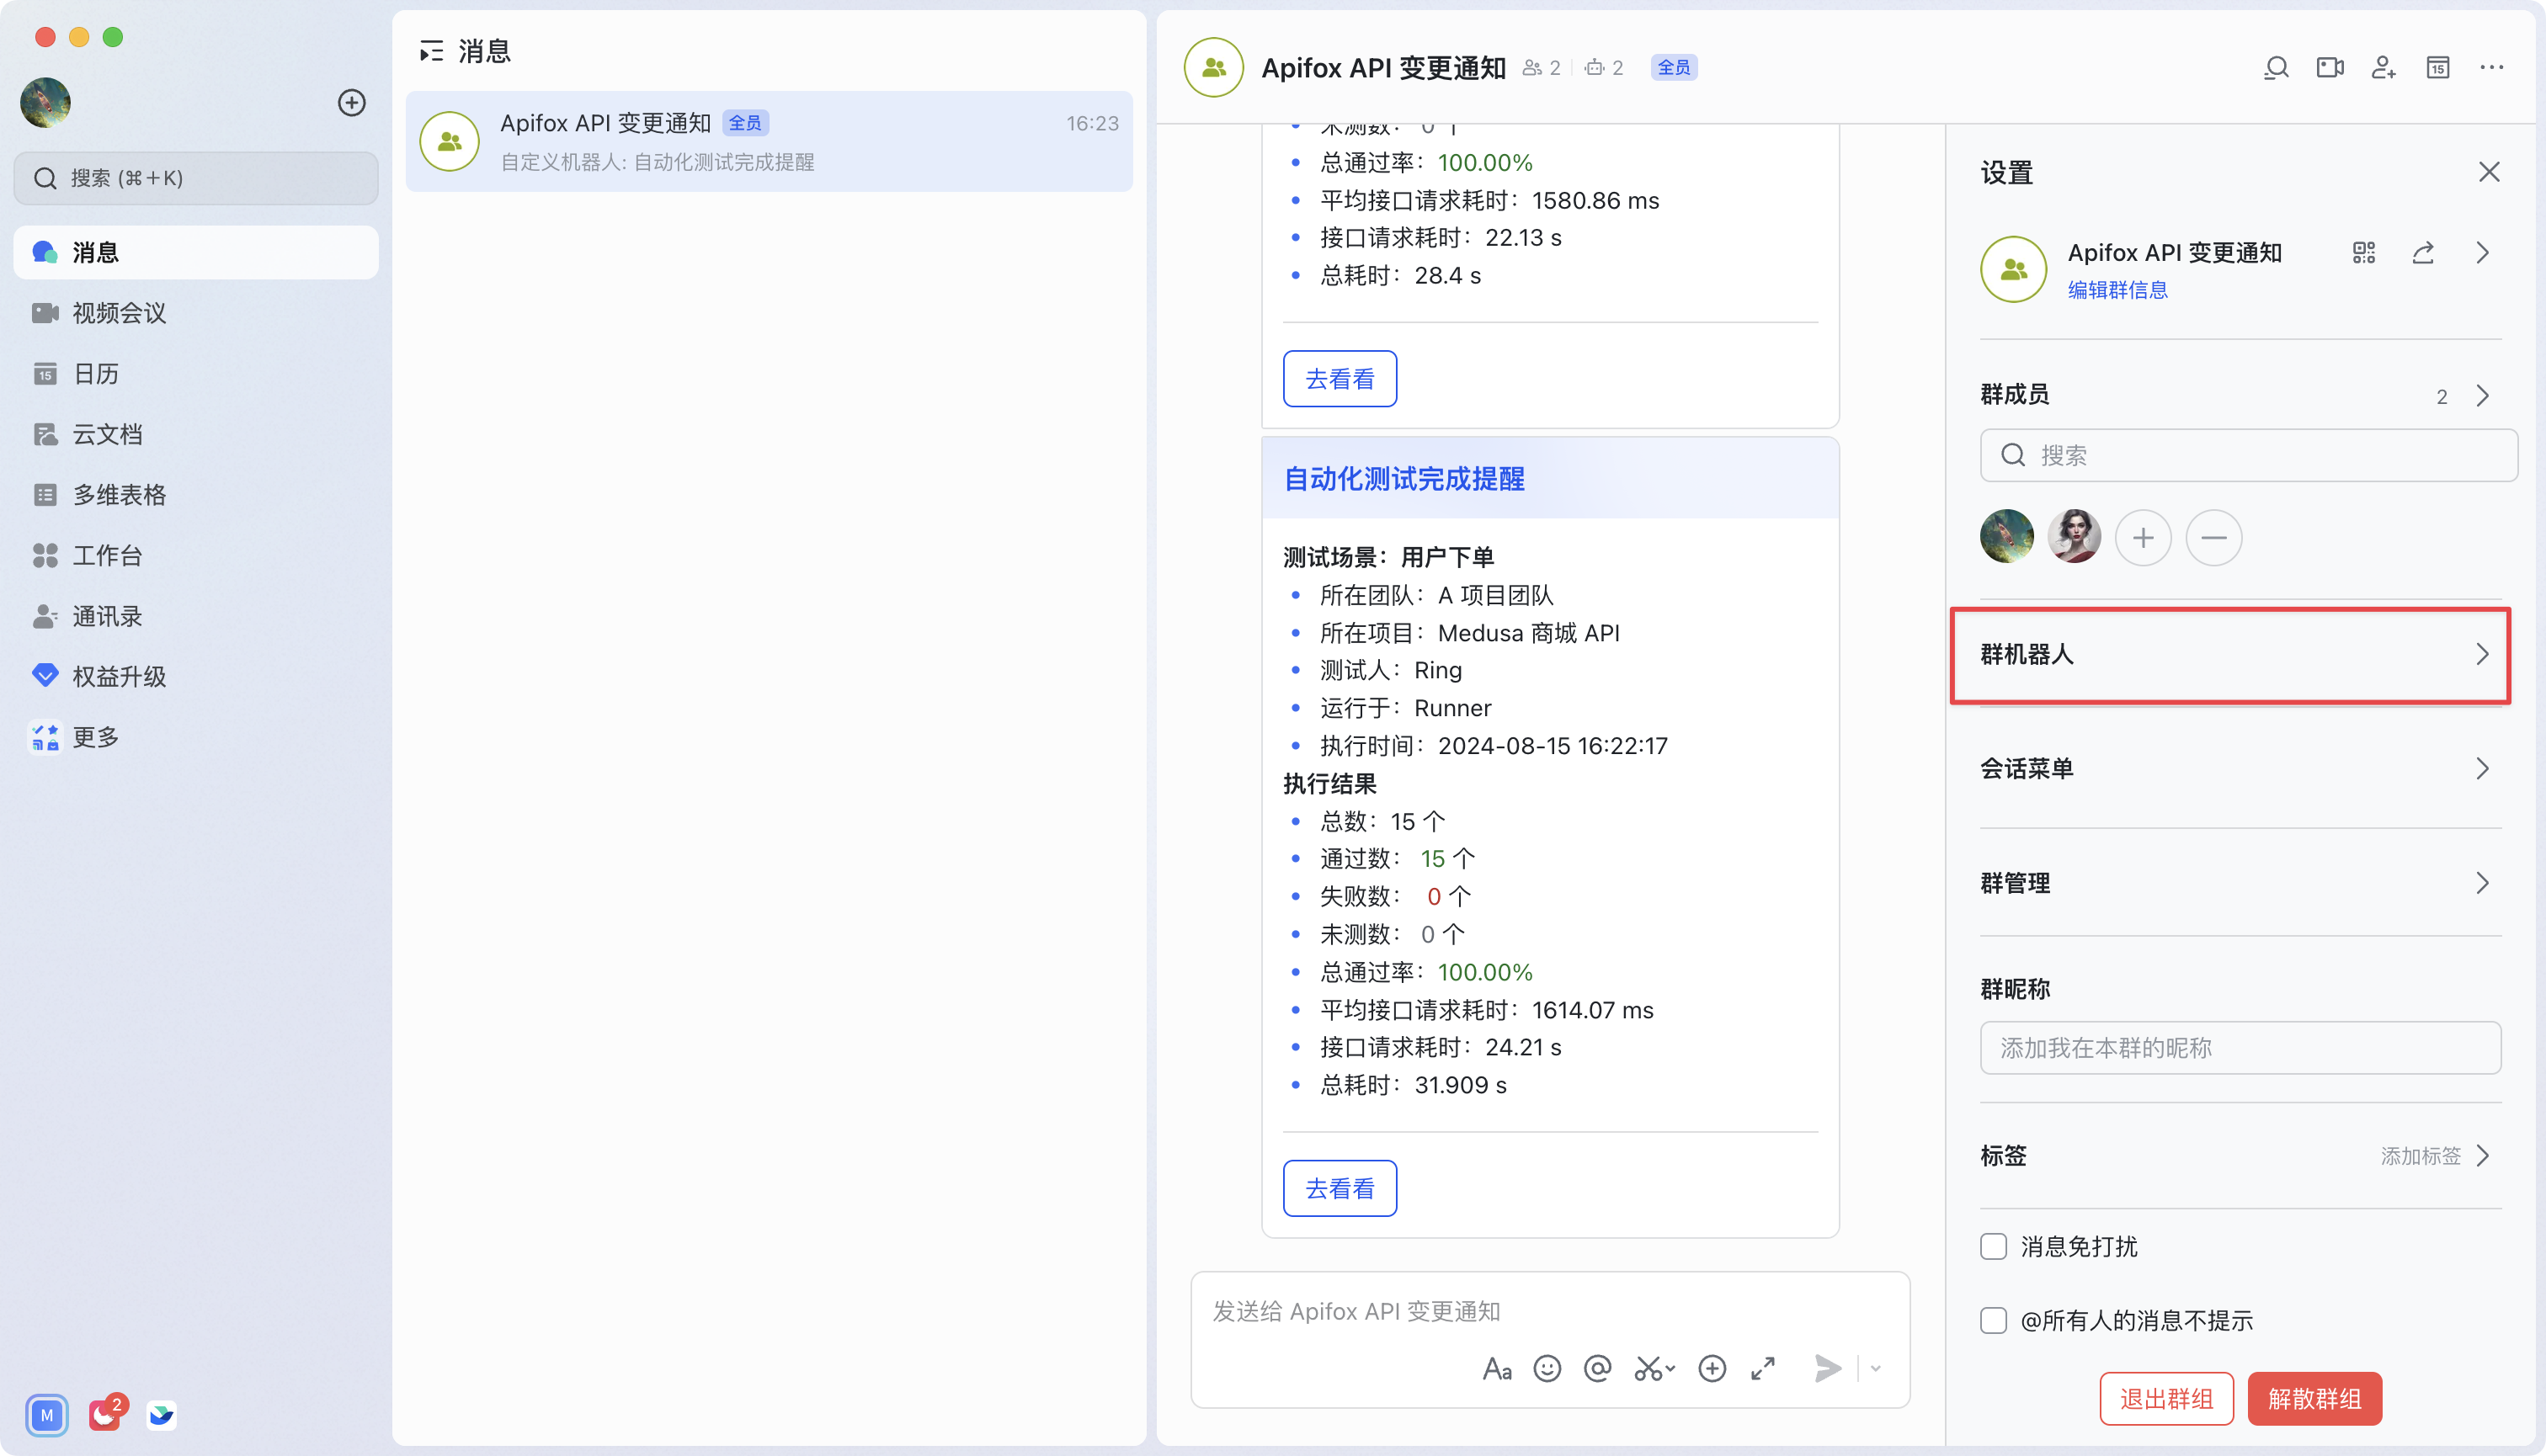Click the share group arrow icon

[x=2422, y=253]
